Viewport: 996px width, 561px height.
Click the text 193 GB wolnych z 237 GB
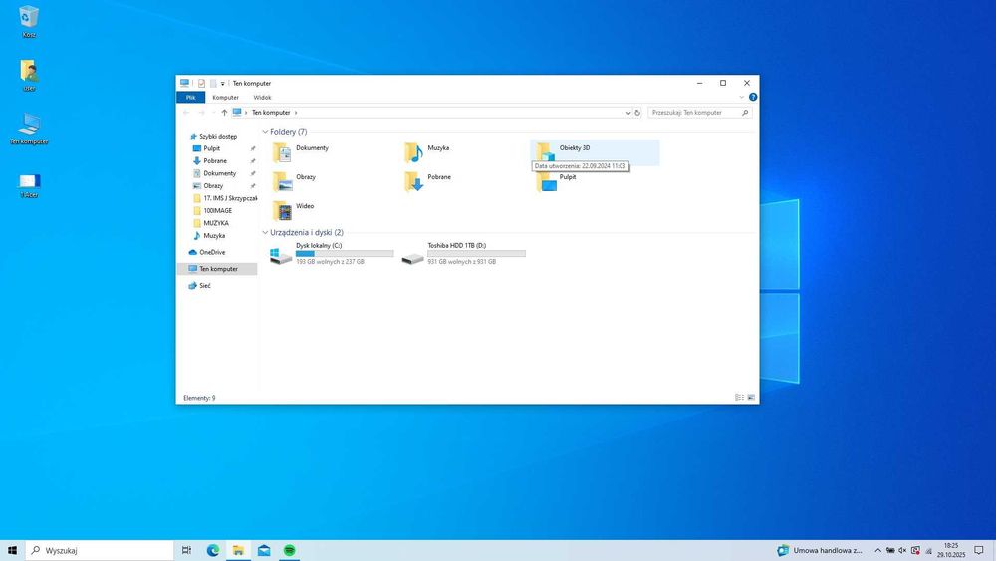(330, 262)
